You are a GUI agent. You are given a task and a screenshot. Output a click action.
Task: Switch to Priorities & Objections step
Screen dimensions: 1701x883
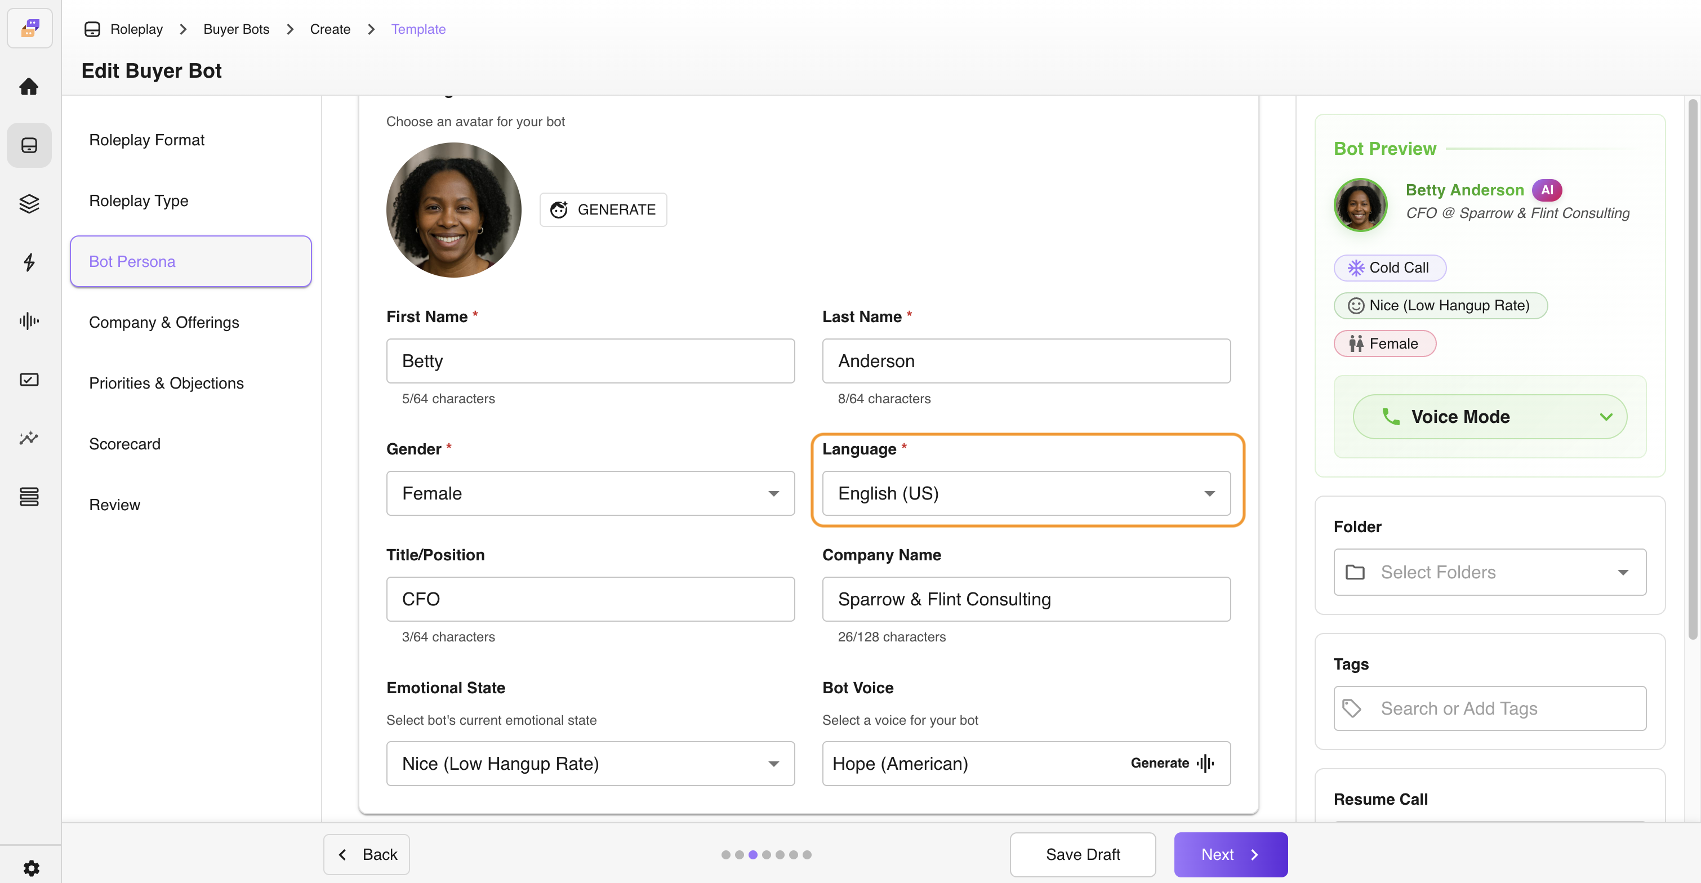(x=166, y=383)
